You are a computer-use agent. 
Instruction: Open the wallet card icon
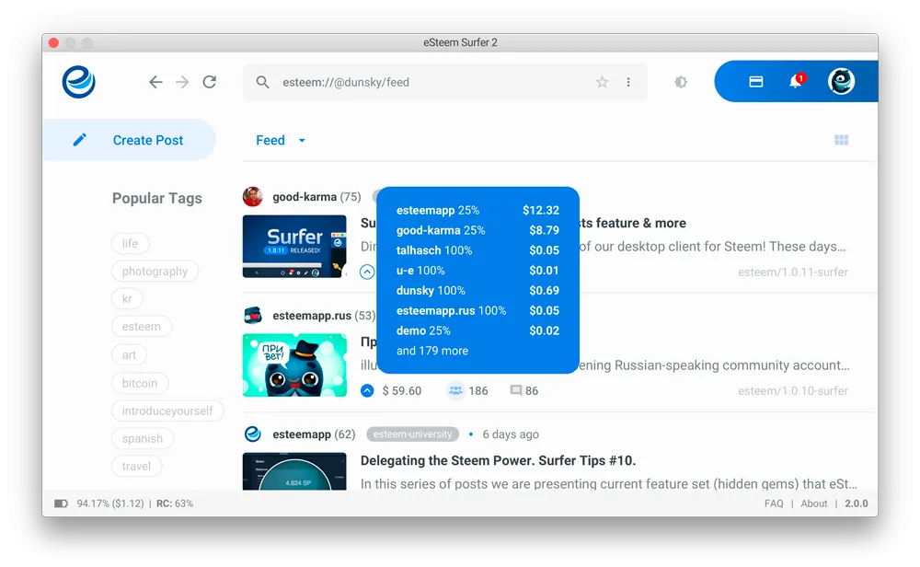(x=756, y=82)
